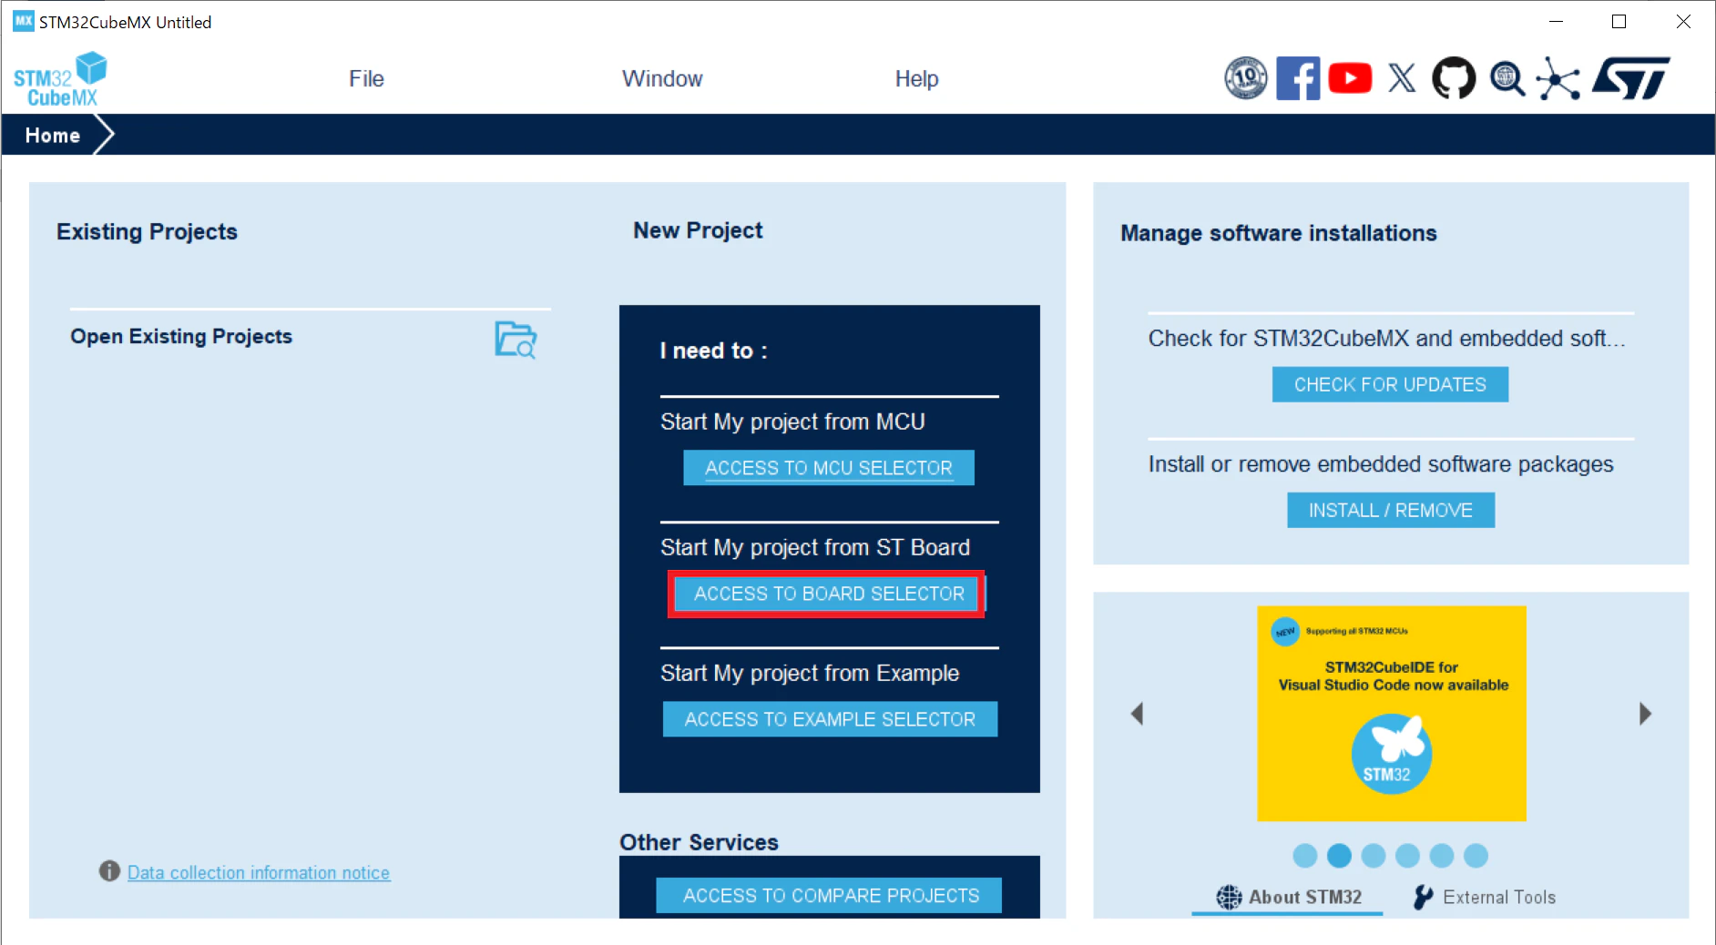This screenshot has width=1716, height=945.
Task: Click the ST community network icon
Action: pos(1558,79)
